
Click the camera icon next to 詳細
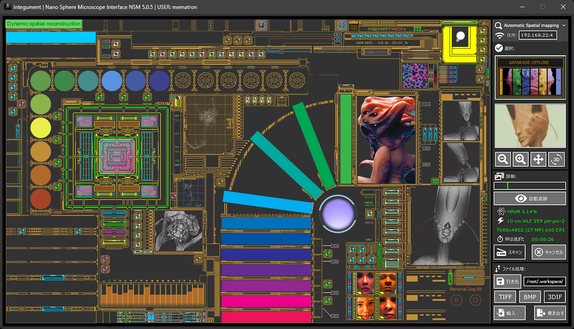(x=499, y=176)
